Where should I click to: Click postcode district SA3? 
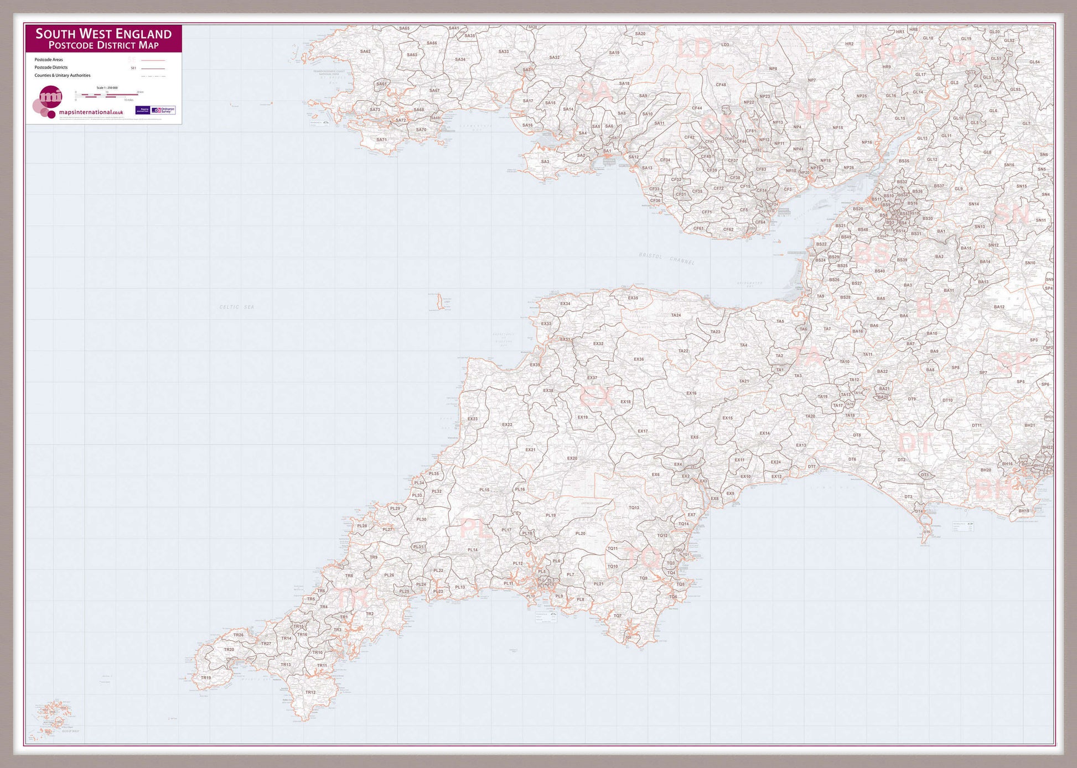545,161
